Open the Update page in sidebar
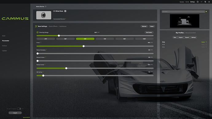212x119 pixels. tap(4, 51)
